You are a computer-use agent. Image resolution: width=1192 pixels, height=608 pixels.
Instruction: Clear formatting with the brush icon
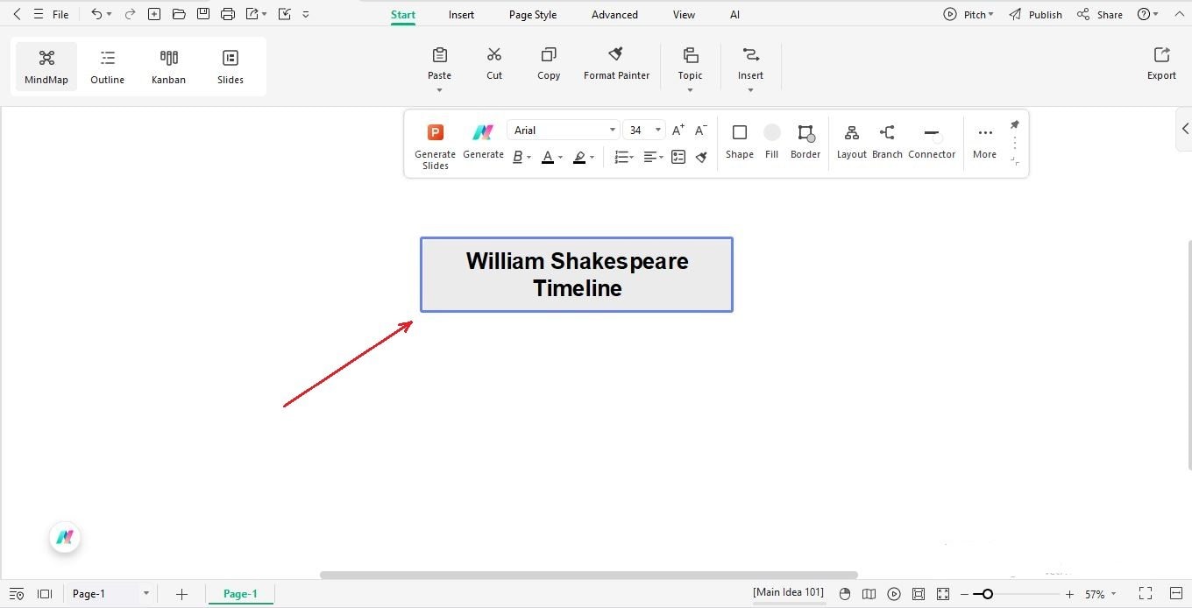[701, 157]
